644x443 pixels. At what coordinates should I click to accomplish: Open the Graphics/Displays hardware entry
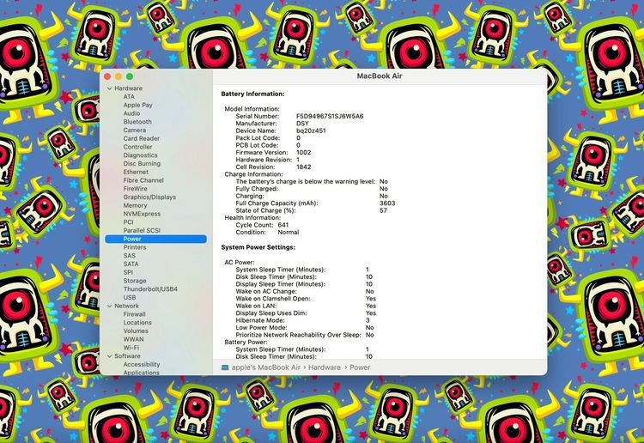[149, 197]
